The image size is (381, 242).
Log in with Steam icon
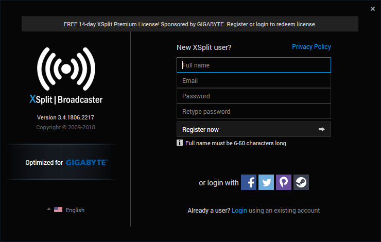(x=301, y=182)
